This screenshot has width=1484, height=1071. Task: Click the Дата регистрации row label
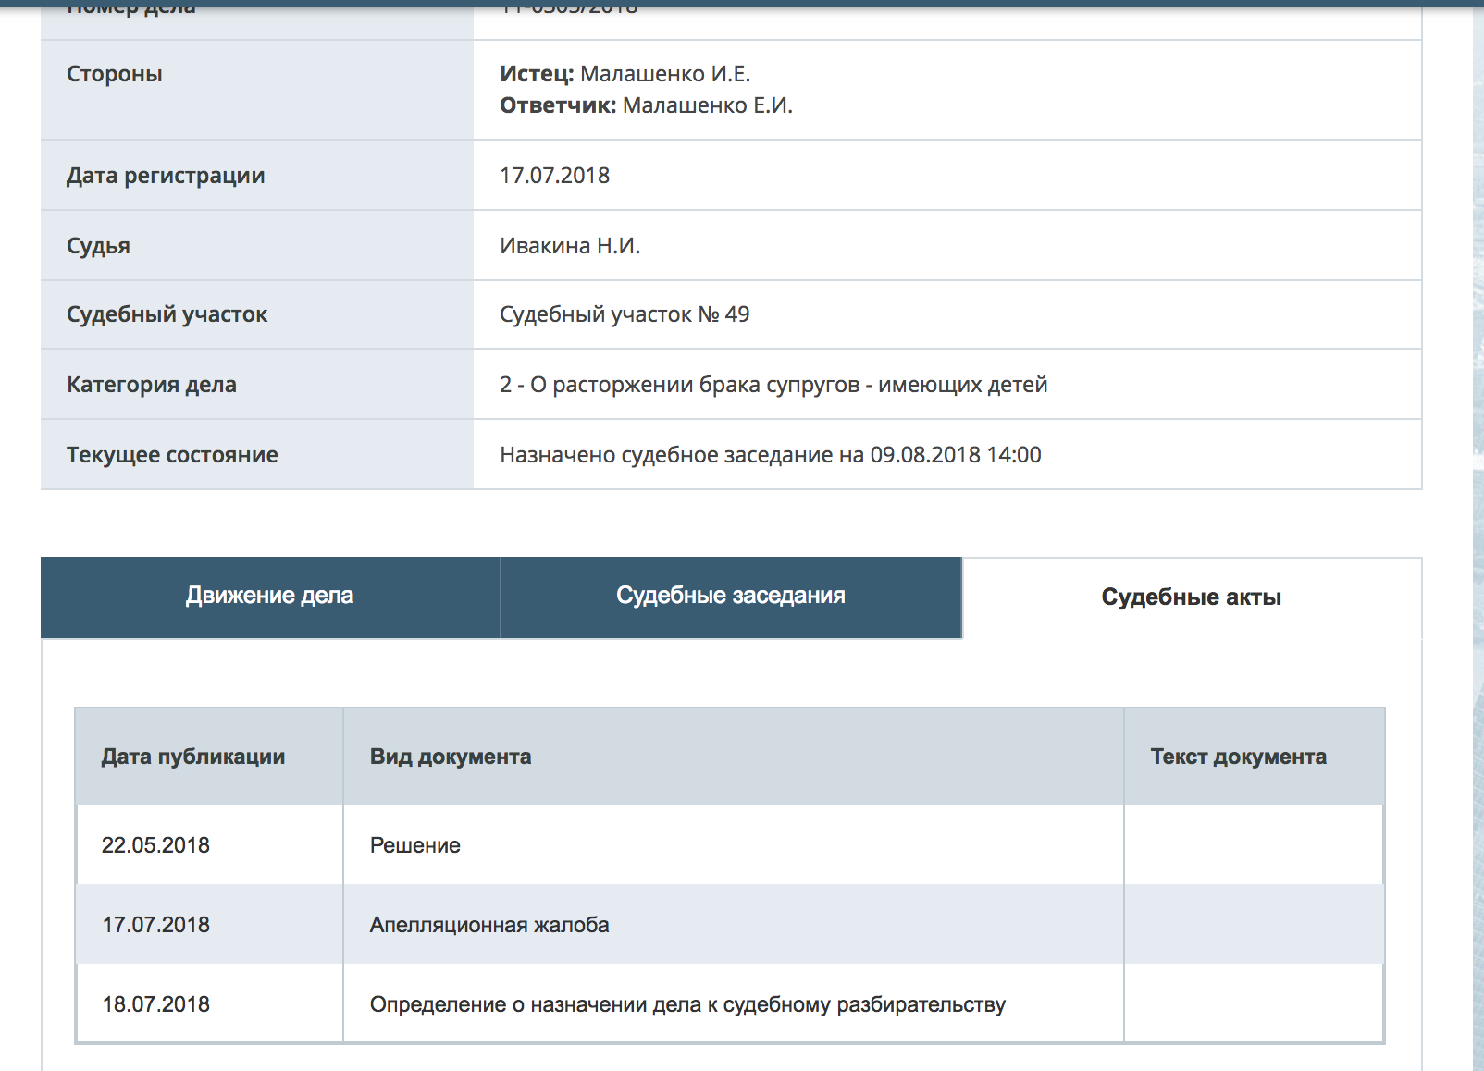166,176
